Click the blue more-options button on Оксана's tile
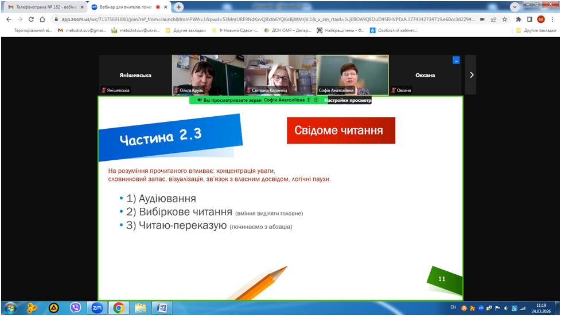 pos(456,60)
